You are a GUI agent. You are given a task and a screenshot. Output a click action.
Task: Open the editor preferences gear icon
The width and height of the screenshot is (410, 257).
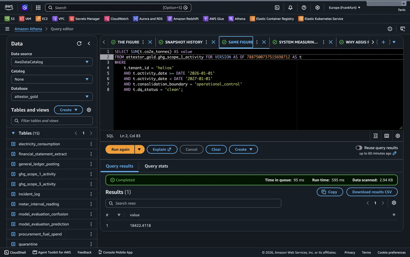click(398, 136)
